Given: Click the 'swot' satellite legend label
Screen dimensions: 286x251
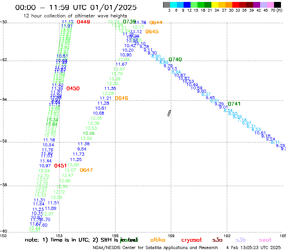Looking at the screenshot, I should pyautogui.click(x=265, y=240).
